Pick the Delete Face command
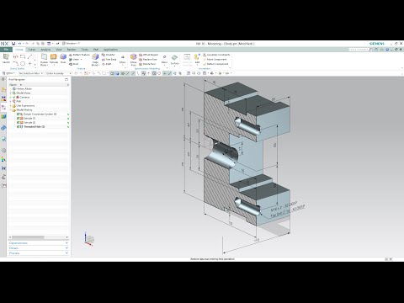Image resolution: width=404 pixels, height=303 pixels. [x=147, y=64]
